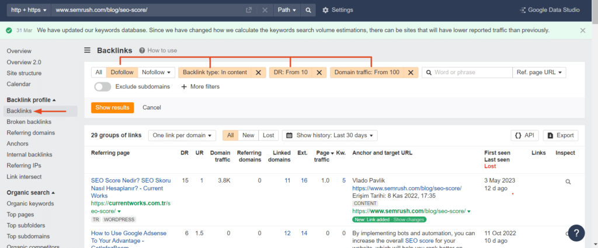
Task: Open Top subdomains in sidebar
Action: point(28,236)
